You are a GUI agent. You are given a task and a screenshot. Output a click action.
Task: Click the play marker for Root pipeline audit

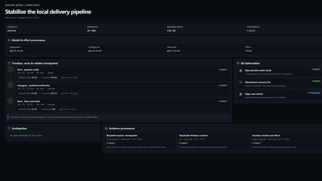pyautogui.click(x=10, y=69)
